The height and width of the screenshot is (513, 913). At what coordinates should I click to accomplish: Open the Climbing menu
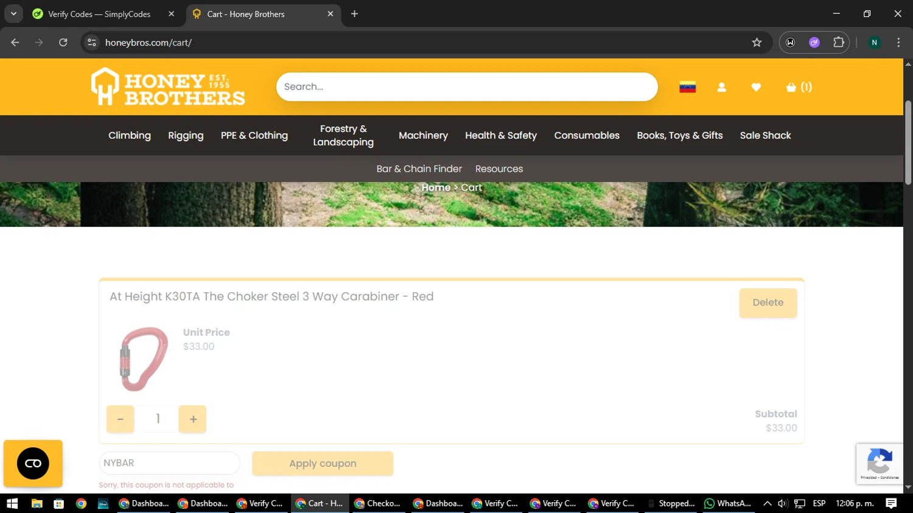click(130, 135)
